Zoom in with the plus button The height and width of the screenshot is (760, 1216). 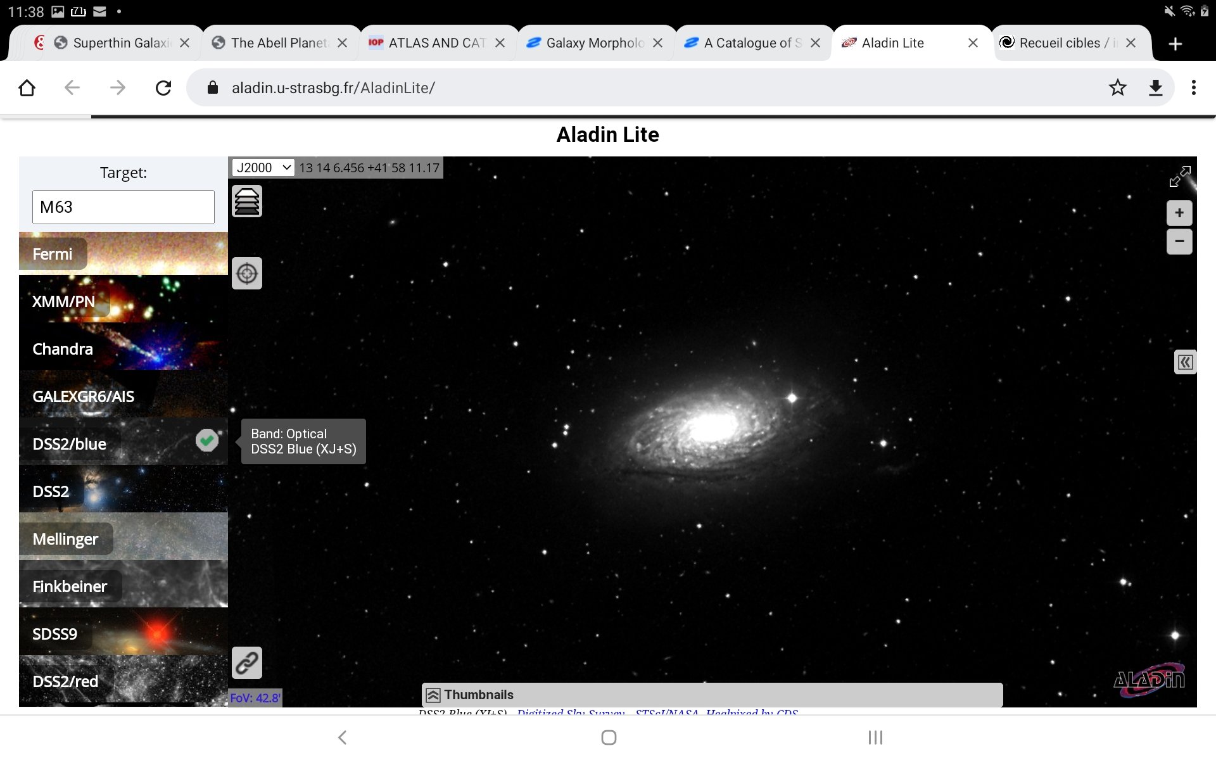[x=1179, y=213]
